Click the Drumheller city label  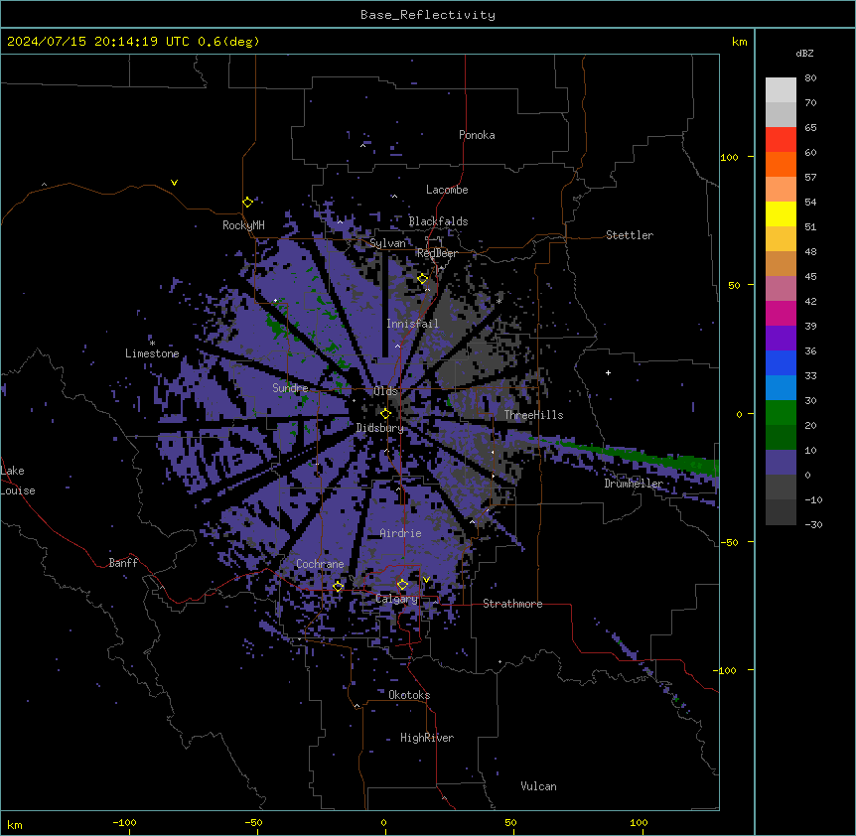pyautogui.click(x=634, y=484)
